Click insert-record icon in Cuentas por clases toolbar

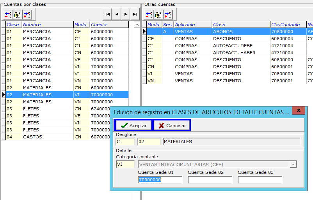27,15
